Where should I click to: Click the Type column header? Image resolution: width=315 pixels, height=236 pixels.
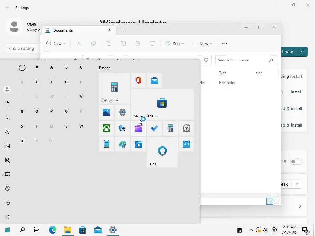point(223,73)
